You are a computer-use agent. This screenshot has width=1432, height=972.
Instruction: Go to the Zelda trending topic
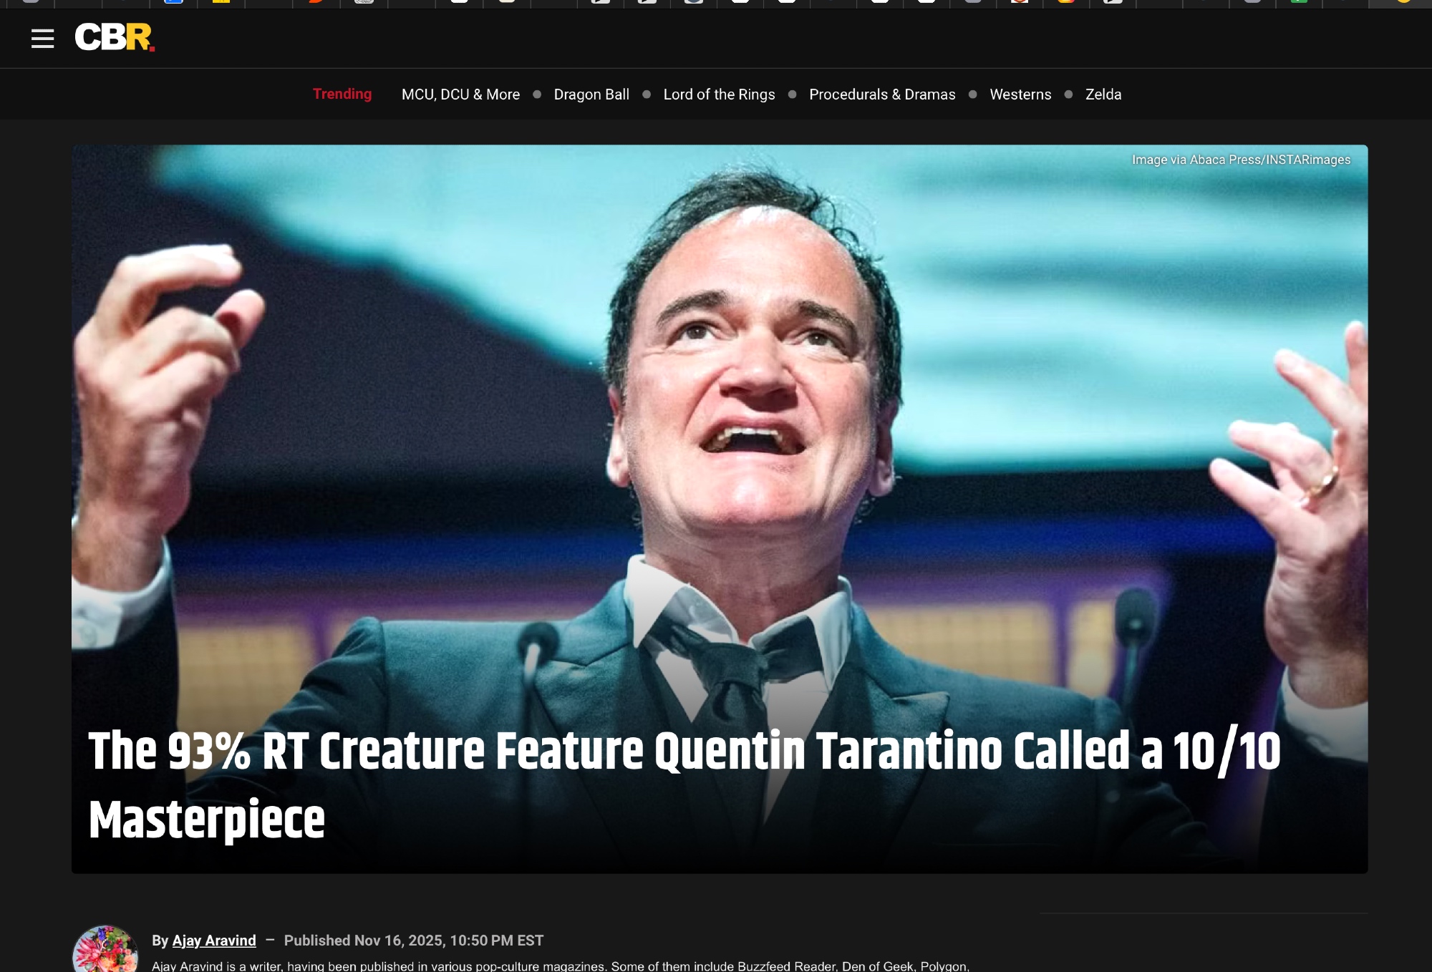[1103, 94]
